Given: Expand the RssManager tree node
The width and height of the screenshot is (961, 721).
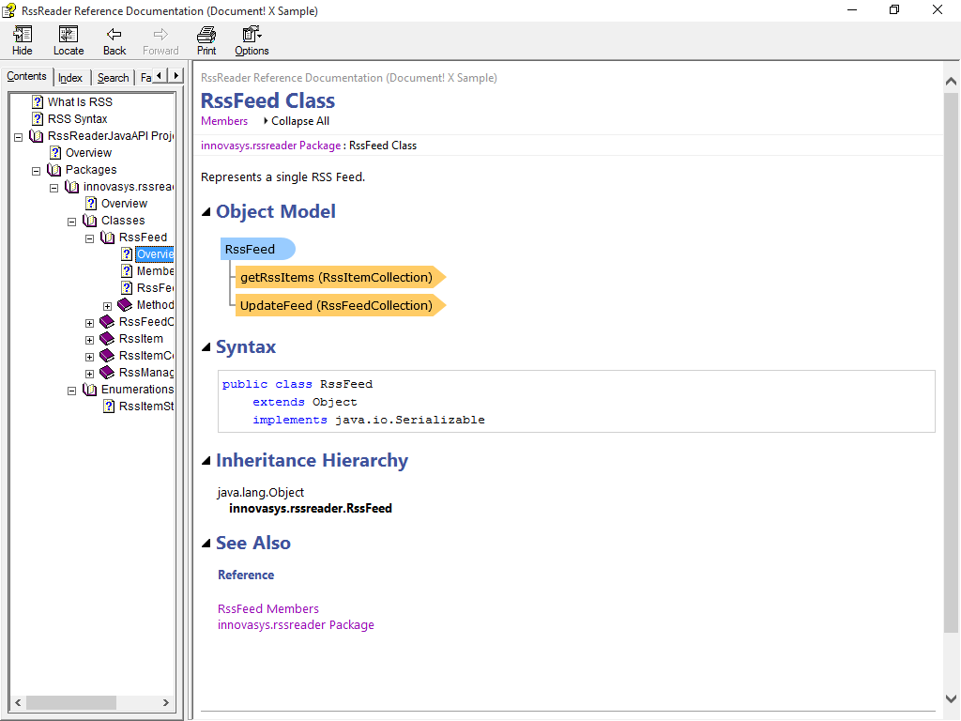Looking at the screenshot, I should pyautogui.click(x=89, y=374).
